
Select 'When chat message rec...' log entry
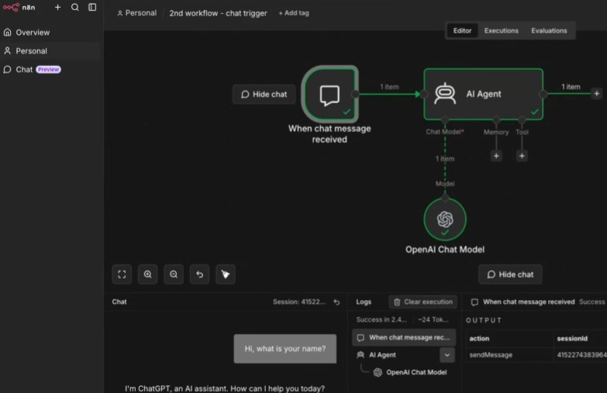click(x=404, y=338)
